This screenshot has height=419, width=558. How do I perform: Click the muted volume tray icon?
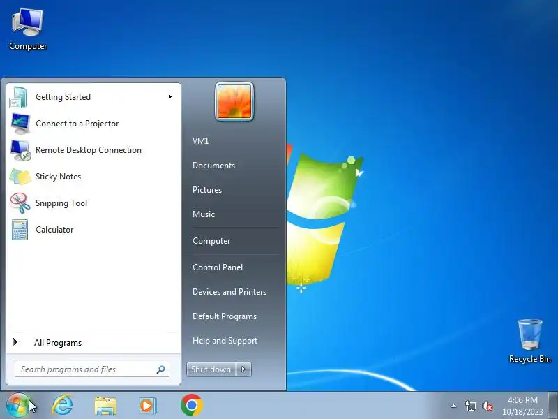pos(487,406)
